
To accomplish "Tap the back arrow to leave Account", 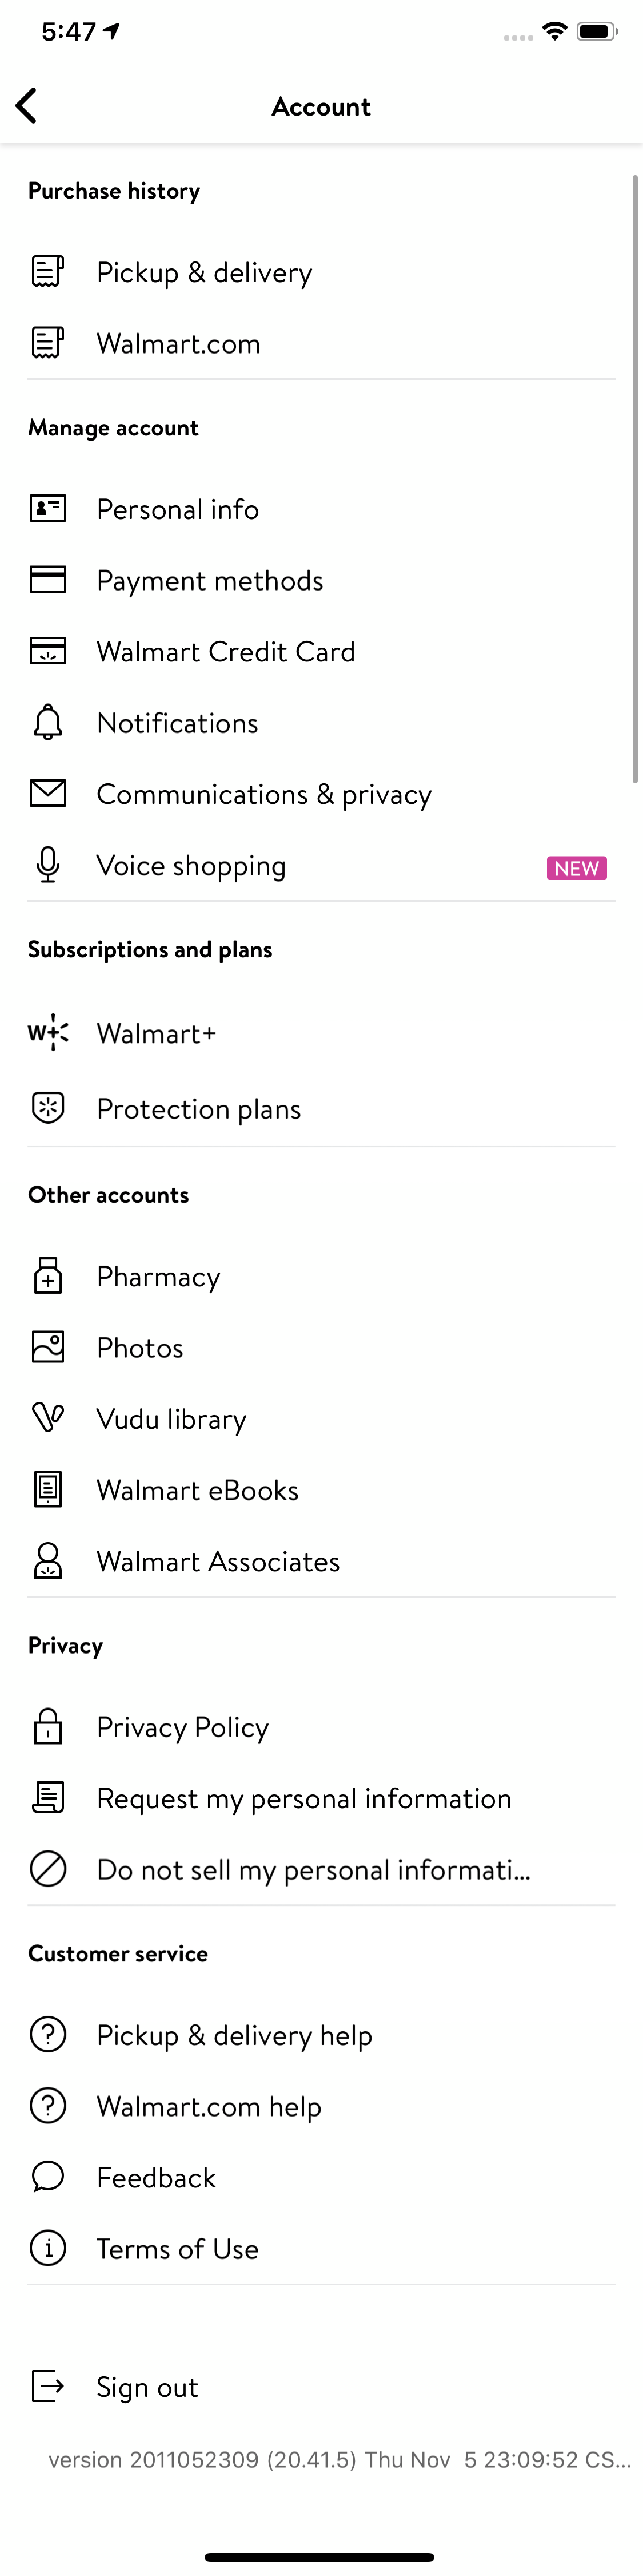I will [x=27, y=106].
